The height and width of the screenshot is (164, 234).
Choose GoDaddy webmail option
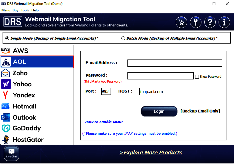[x=37, y=128]
